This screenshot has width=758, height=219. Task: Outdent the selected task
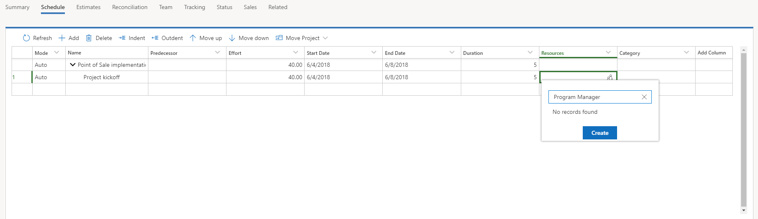(155, 38)
